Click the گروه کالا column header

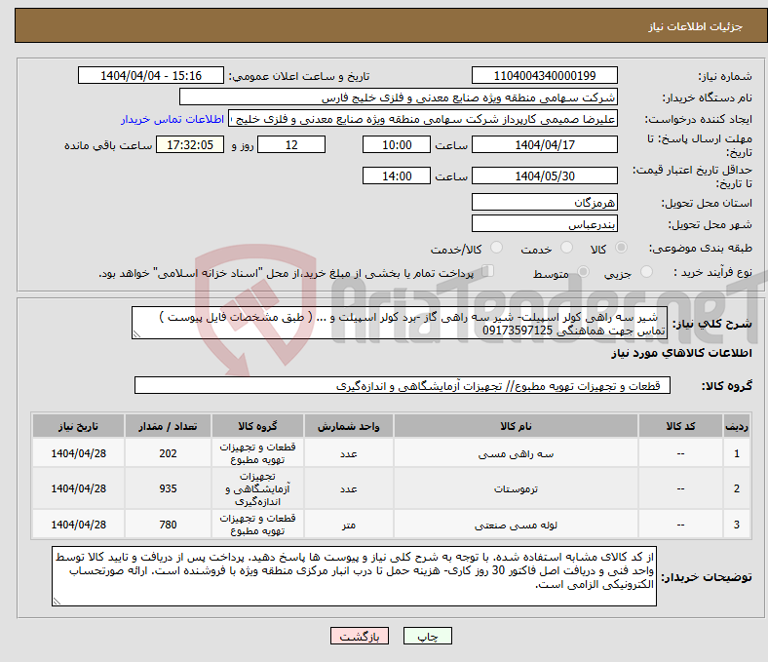[257, 426]
